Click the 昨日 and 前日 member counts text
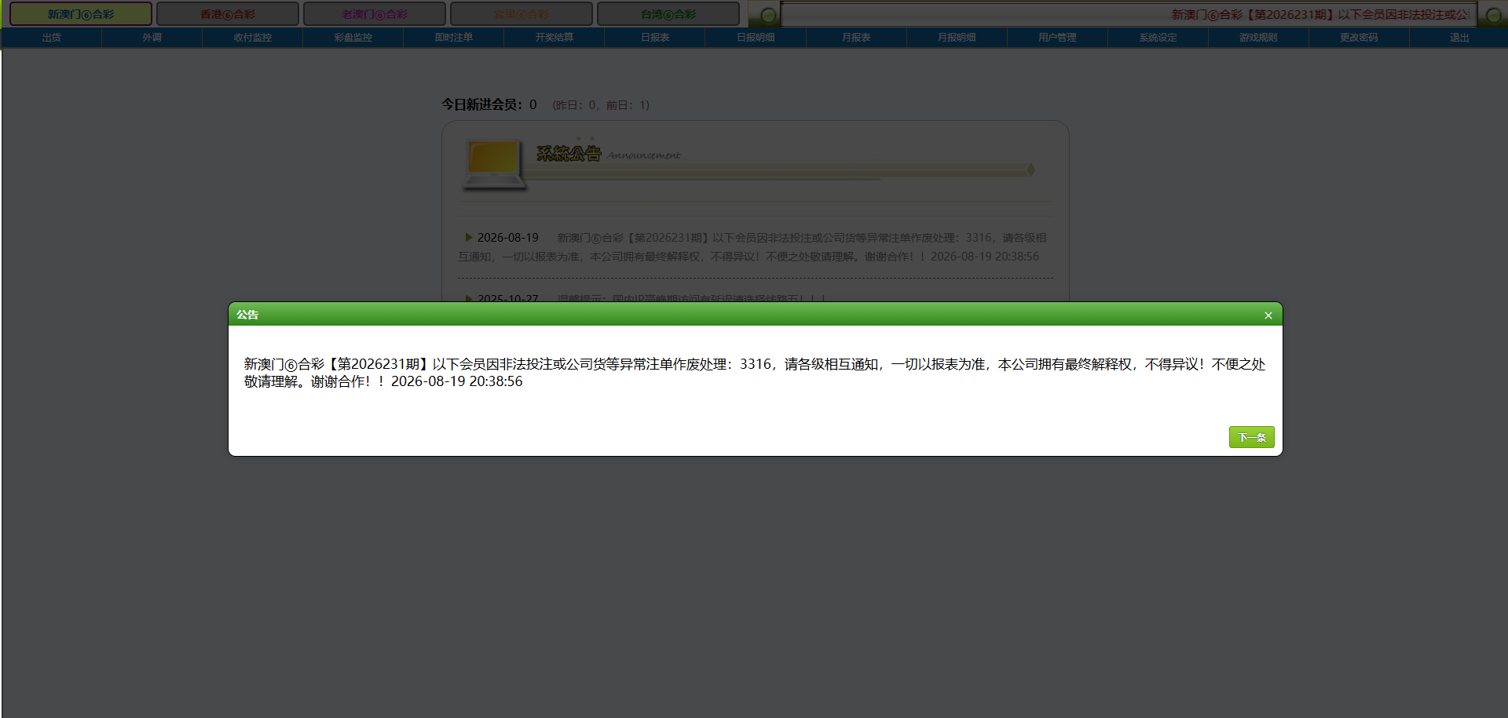The image size is (1508, 718). tap(601, 105)
